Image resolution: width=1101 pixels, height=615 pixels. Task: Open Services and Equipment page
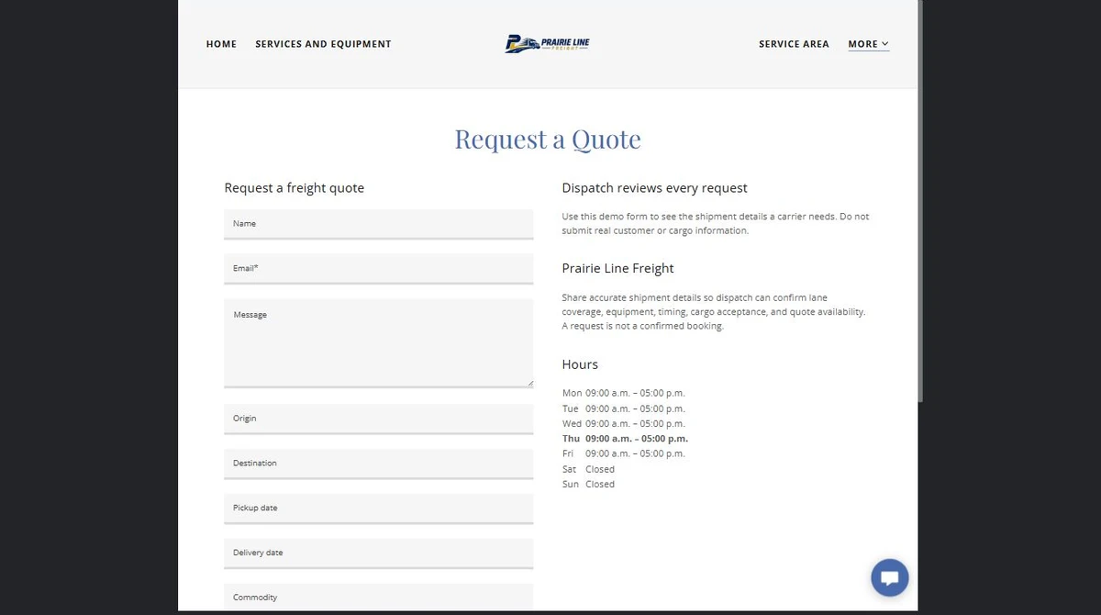point(323,44)
